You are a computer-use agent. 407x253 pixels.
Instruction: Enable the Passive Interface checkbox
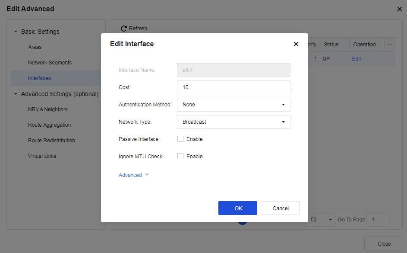tap(180, 139)
